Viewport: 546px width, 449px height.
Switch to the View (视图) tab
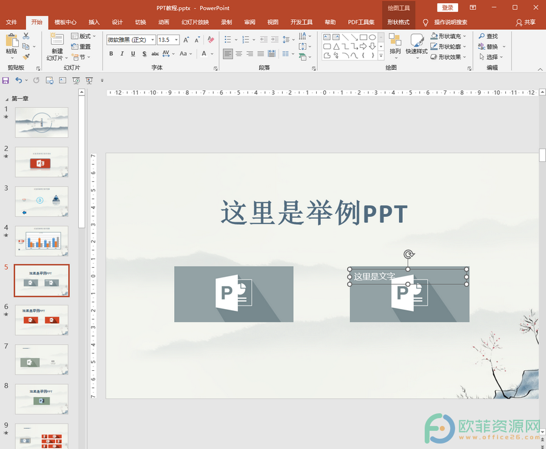272,22
